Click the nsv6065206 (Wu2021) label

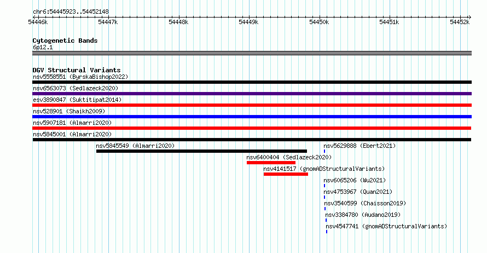click(x=355, y=180)
